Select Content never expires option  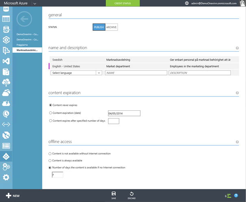pos(50,105)
